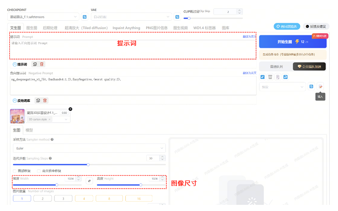Swap width and height values
The height and width of the screenshot is (211, 338).
click(x=89, y=180)
